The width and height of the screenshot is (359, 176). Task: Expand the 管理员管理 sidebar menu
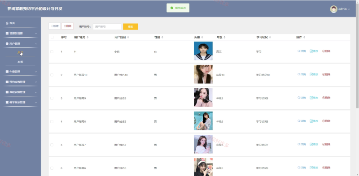[21, 34]
